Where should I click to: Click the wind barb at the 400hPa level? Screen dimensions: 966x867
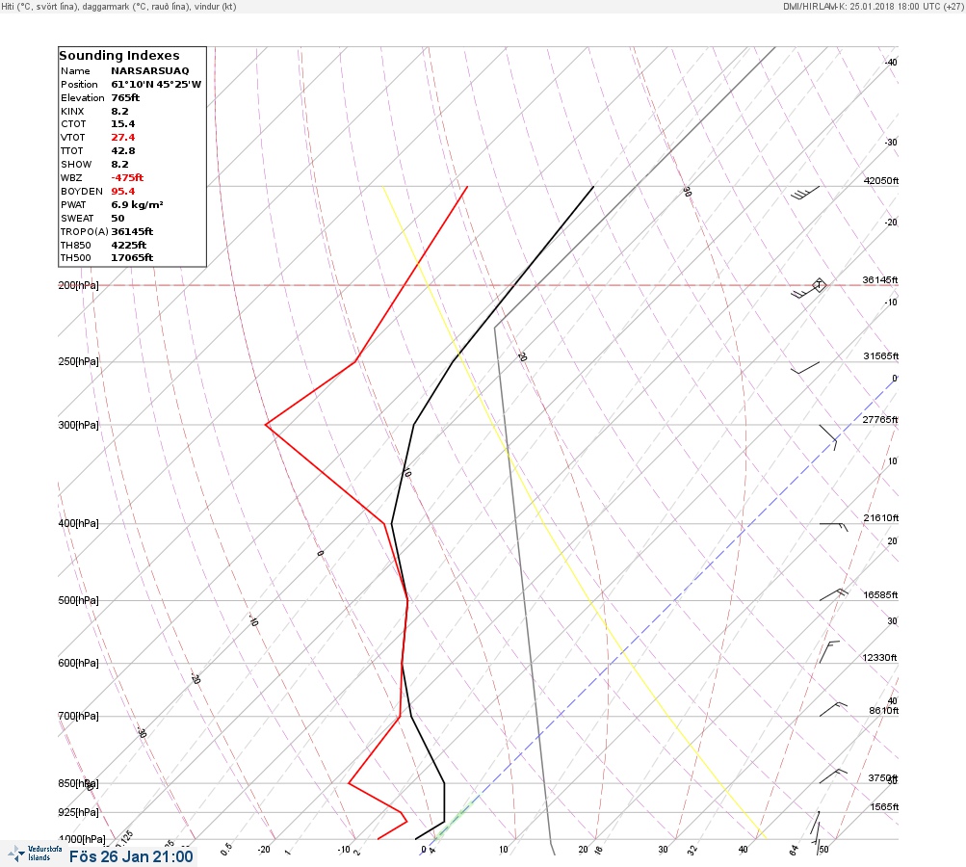pyautogui.click(x=833, y=527)
